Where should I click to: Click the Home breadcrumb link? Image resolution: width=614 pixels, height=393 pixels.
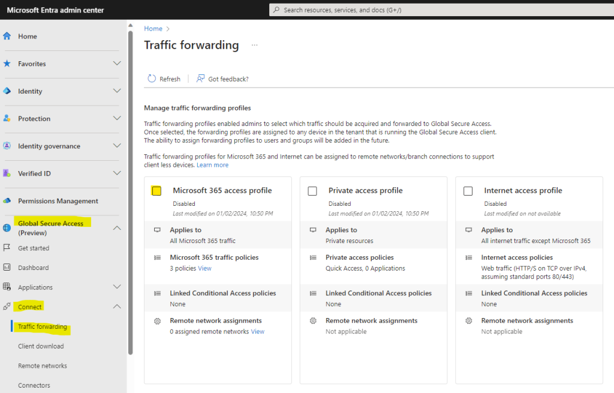(153, 29)
